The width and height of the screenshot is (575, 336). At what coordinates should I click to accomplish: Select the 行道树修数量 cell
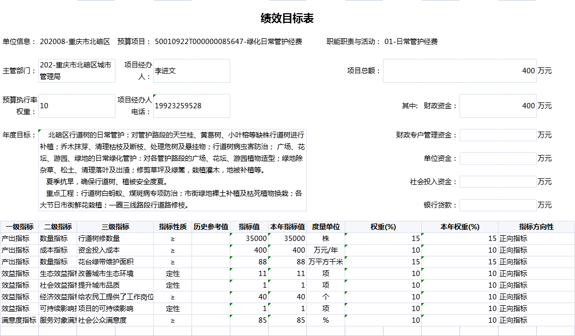click(115, 239)
